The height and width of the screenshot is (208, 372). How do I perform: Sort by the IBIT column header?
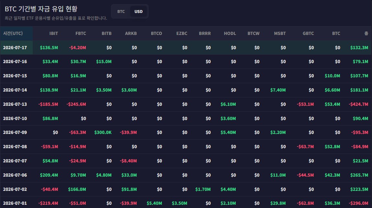click(54, 33)
